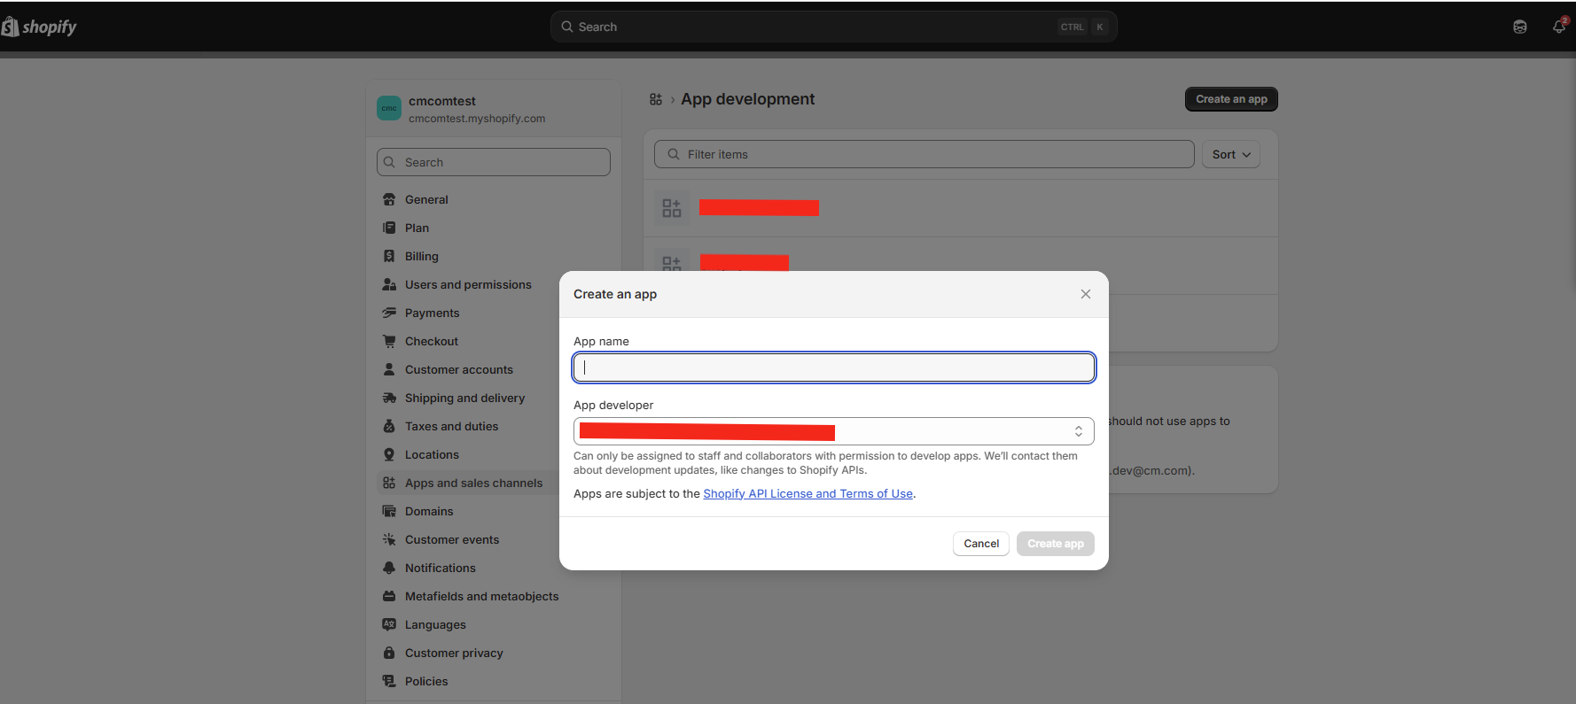Screen dimensions: 1576x704
Task: Click the Billing icon in the sidebar
Action: [389, 256]
